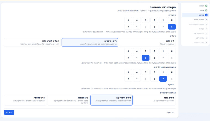Choose key 0 in the מקש לייק keypad
The width and height of the screenshot is (210, 121).
coord(172,20)
